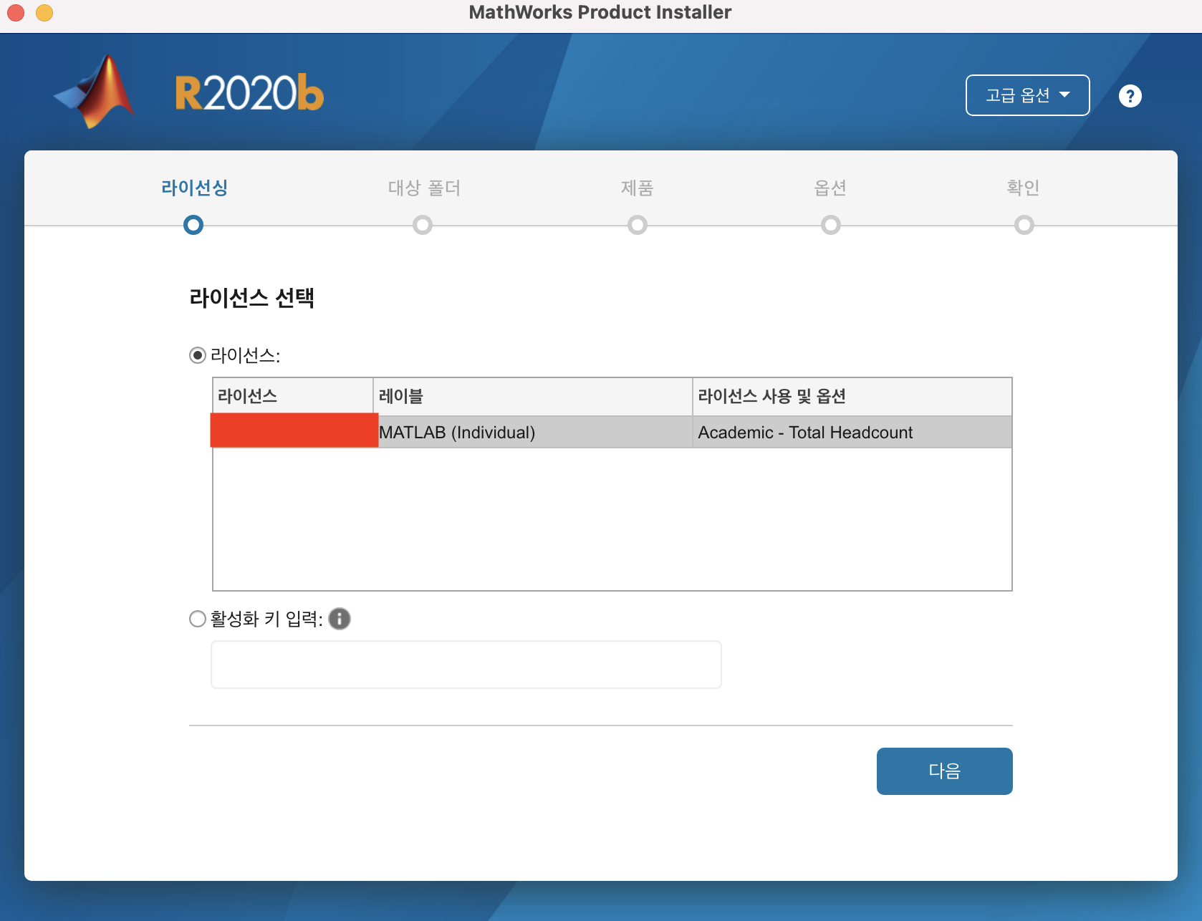Click the step circle under 라이선싱

pyautogui.click(x=193, y=225)
